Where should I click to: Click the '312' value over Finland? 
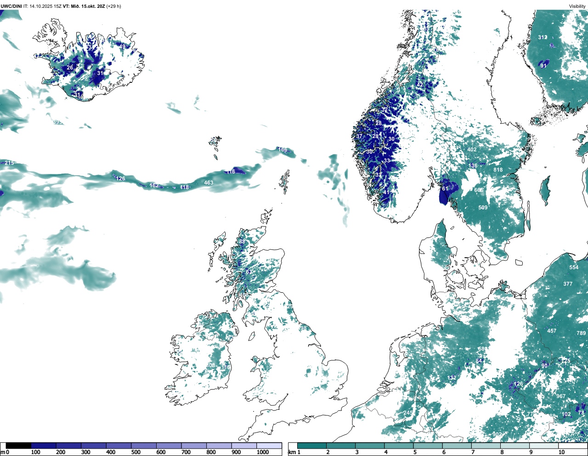tap(543, 38)
